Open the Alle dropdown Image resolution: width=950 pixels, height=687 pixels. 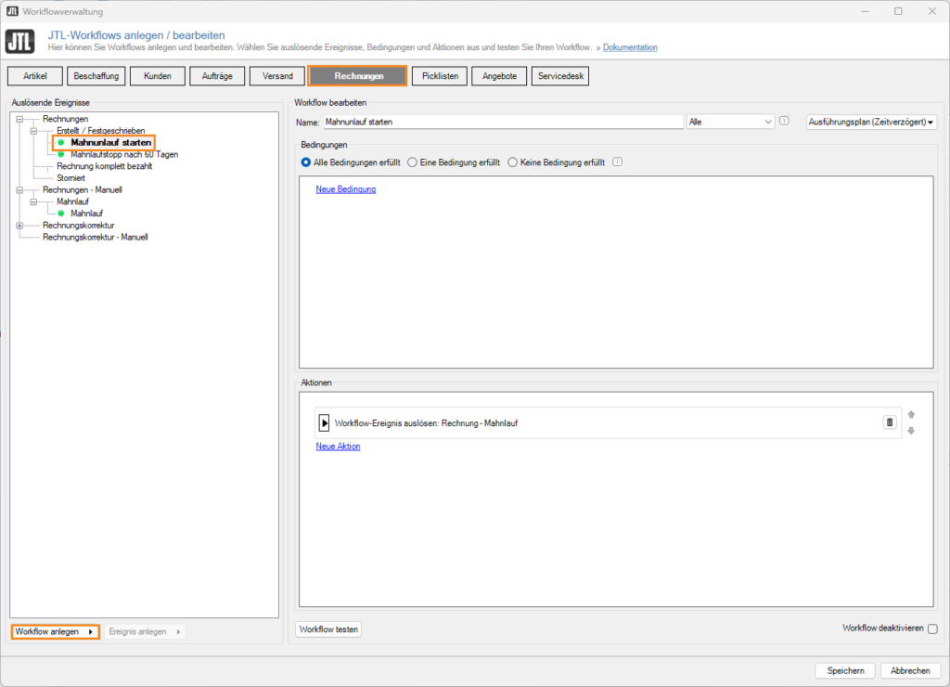tap(729, 121)
